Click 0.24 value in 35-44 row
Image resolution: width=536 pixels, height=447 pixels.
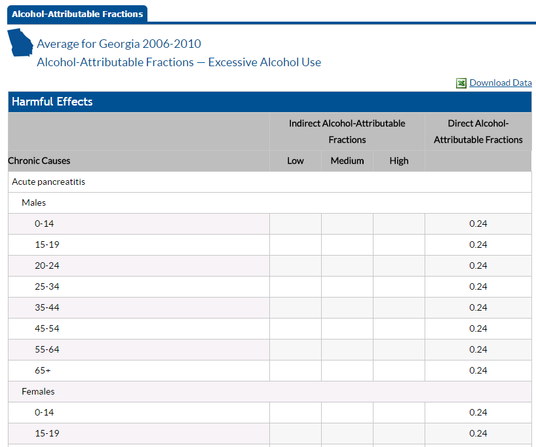click(x=478, y=307)
